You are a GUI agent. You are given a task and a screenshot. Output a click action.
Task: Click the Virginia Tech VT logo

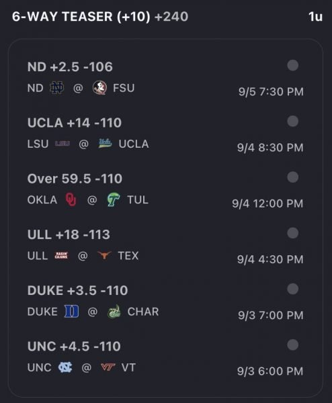tap(108, 367)
